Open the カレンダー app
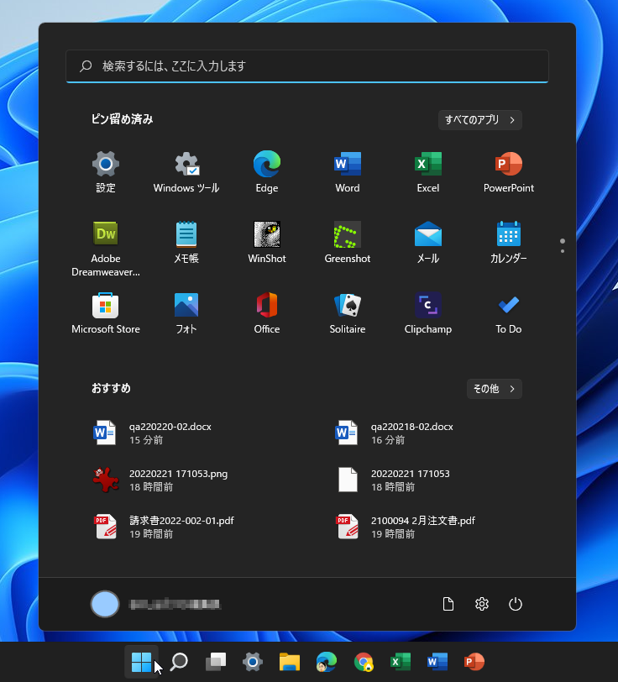Viewport: 618px width, 682px height. tap(508, 242)
